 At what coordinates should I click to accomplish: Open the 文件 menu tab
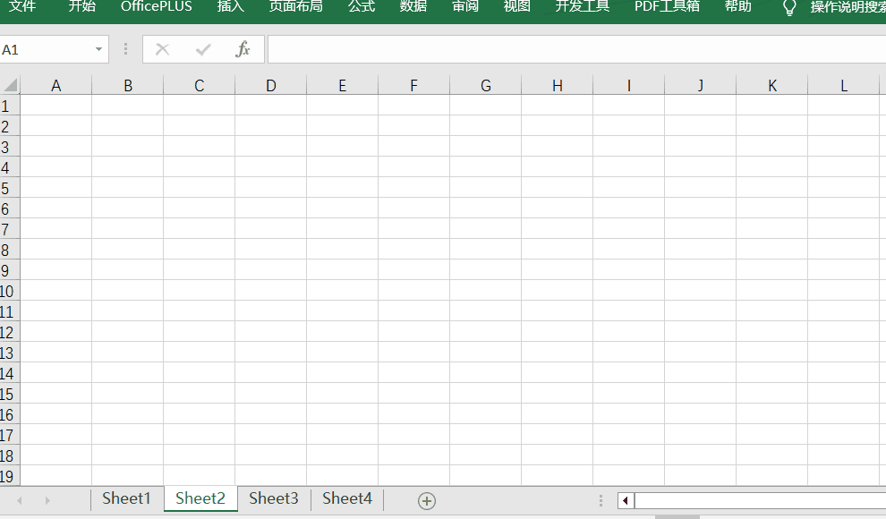[22, 7]
